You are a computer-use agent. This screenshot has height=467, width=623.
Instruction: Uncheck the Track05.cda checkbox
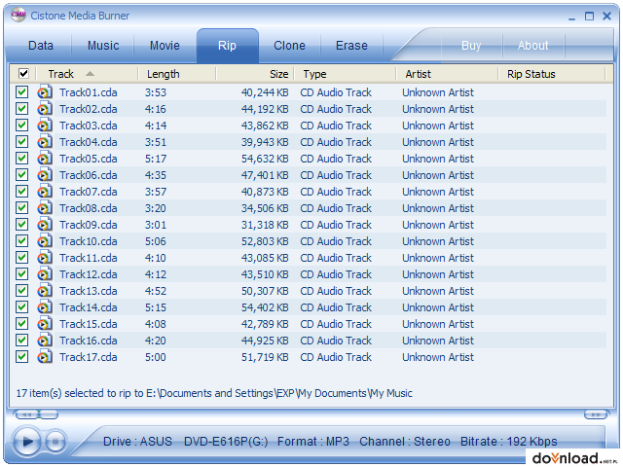[x=21, y=159]
